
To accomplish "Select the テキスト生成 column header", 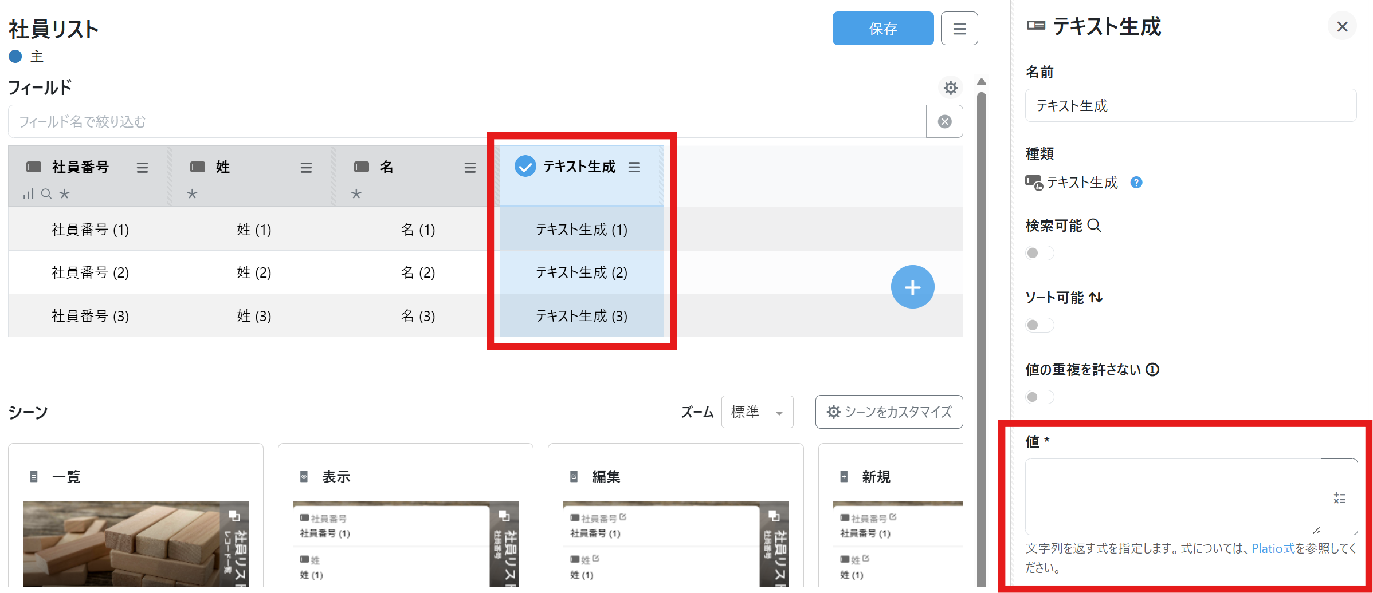I will point(579,167).
